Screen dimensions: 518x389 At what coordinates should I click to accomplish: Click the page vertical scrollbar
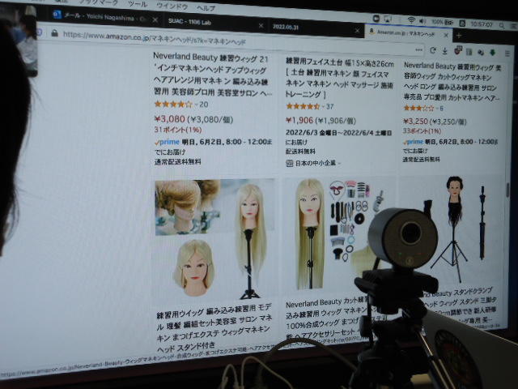(509, 189)
